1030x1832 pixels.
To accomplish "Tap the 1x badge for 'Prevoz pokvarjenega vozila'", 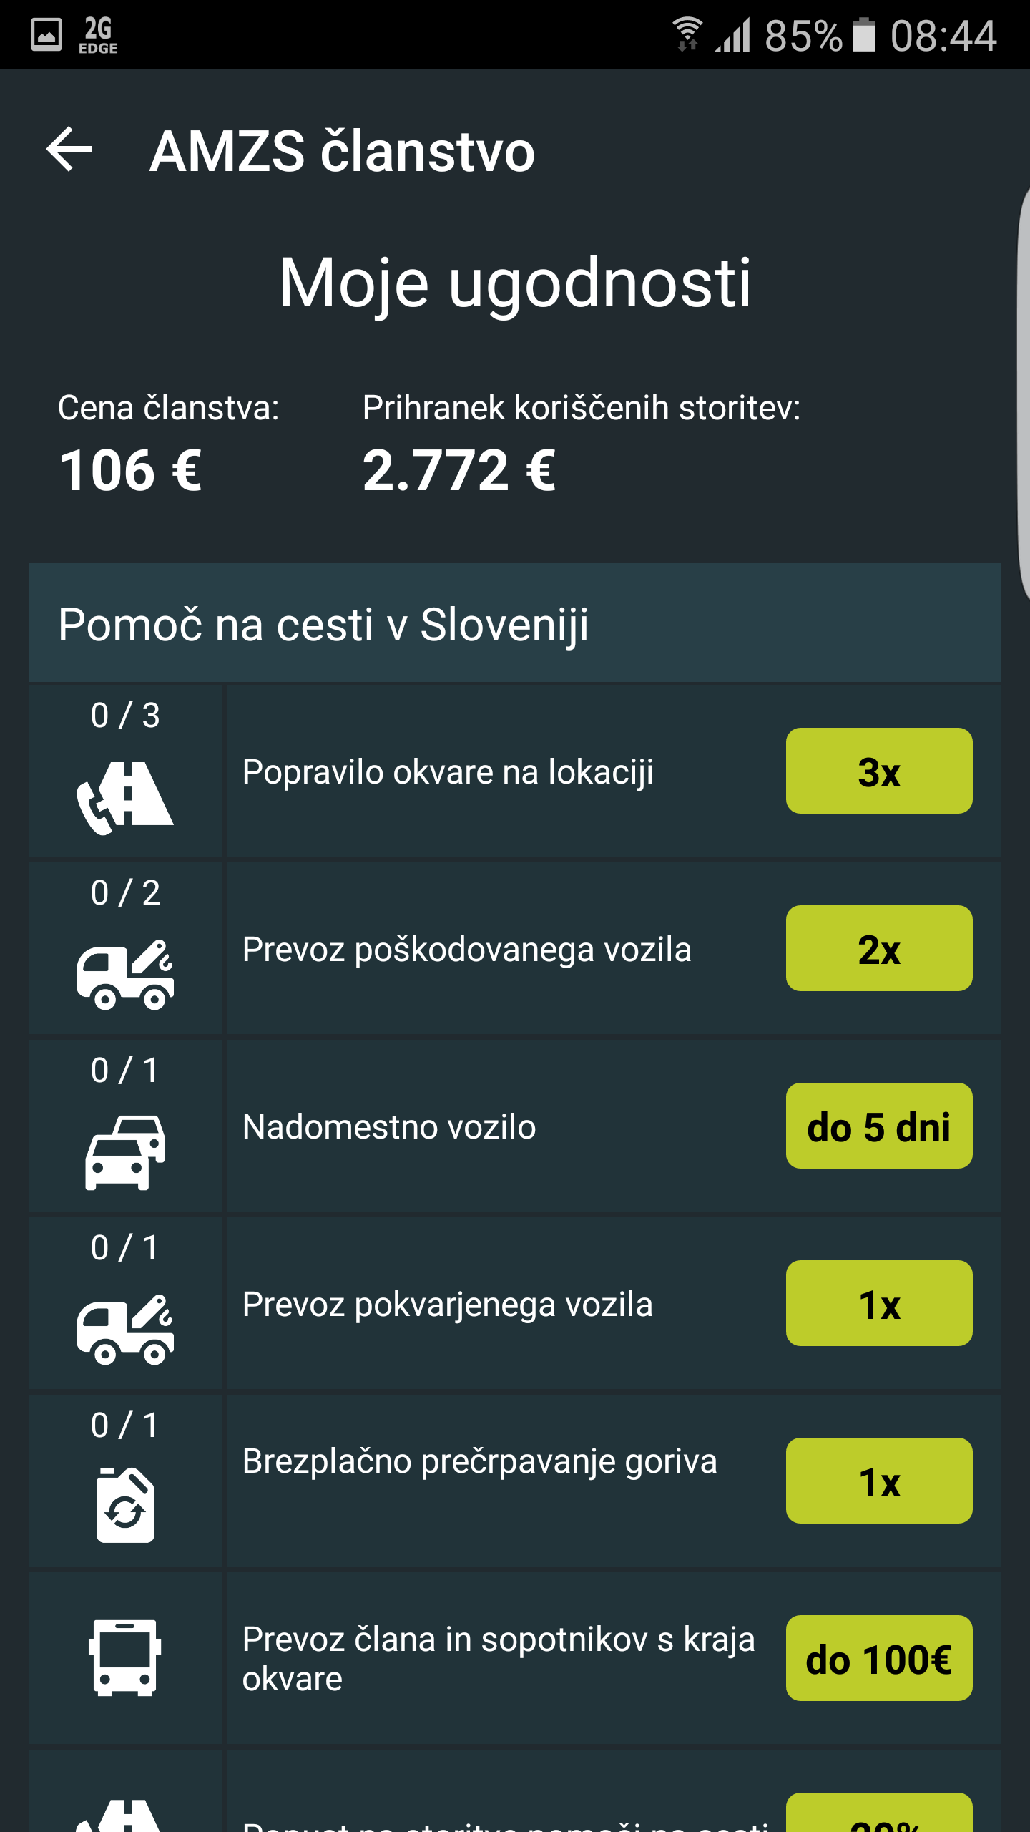I will pos(878,1304).
